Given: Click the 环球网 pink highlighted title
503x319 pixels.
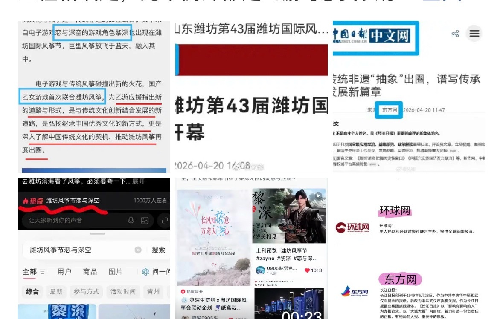Looking at the screenshot, I should pyautogui.click(x=395, y=211).
